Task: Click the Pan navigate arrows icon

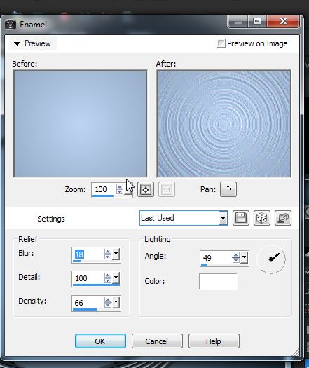Action: pos(228,189)
